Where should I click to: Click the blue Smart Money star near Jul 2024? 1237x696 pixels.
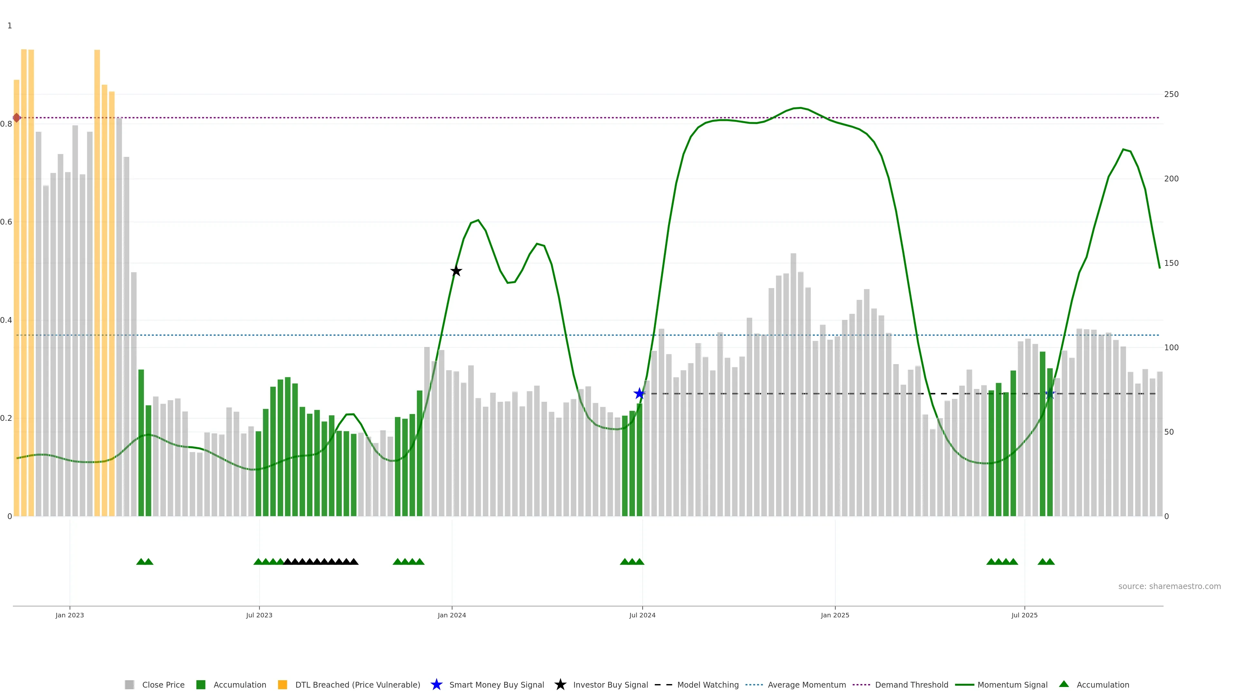click(639, 394)
